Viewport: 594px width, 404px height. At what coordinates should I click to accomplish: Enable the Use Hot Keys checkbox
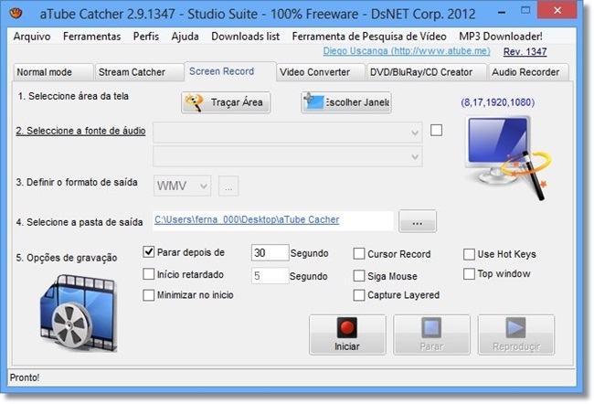coord(469,254)
